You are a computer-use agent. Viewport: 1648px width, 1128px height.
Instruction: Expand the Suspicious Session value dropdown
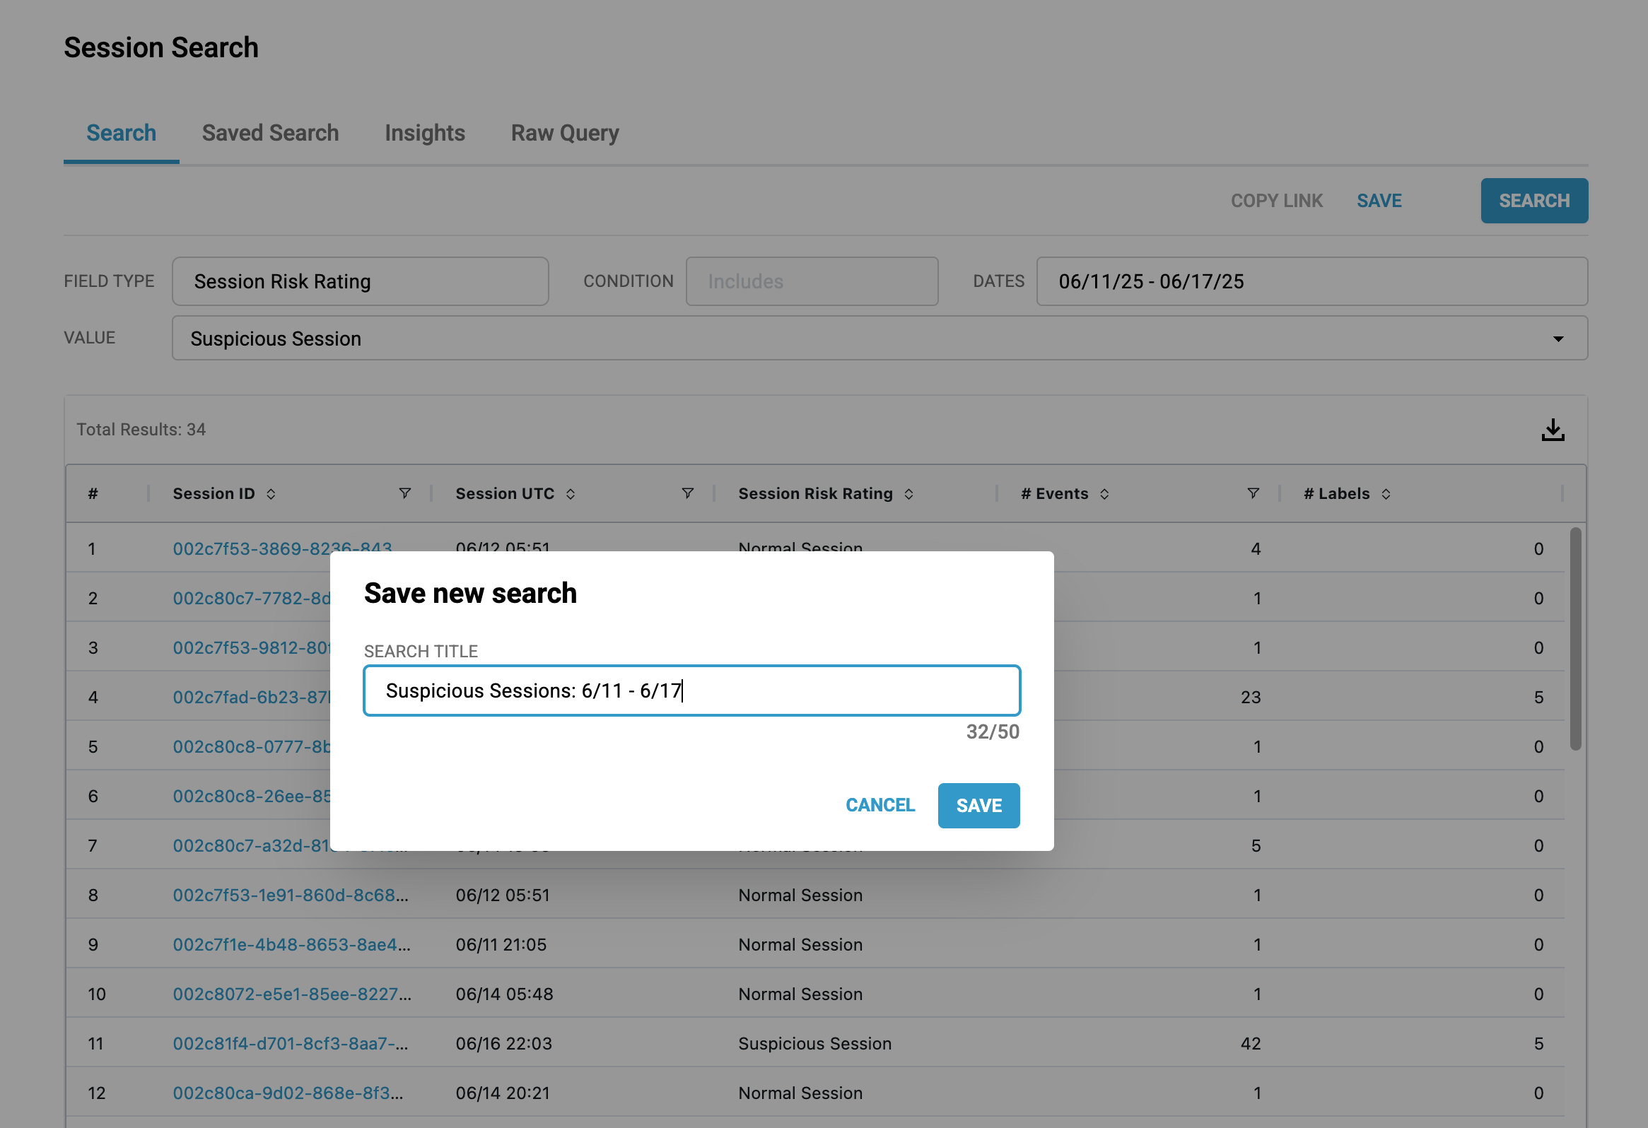[1558, 339]
